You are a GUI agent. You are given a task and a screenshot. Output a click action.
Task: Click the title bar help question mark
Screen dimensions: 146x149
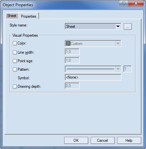123,3
